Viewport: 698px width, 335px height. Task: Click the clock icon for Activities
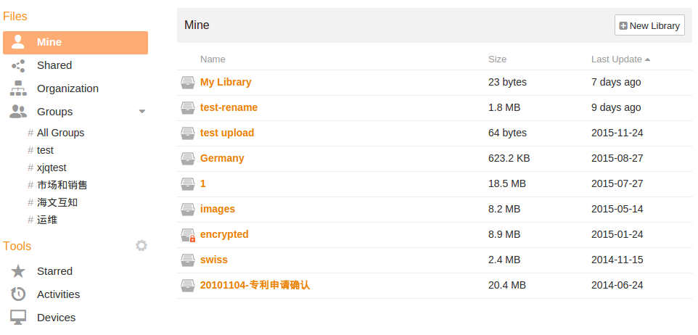coord(18,294)
